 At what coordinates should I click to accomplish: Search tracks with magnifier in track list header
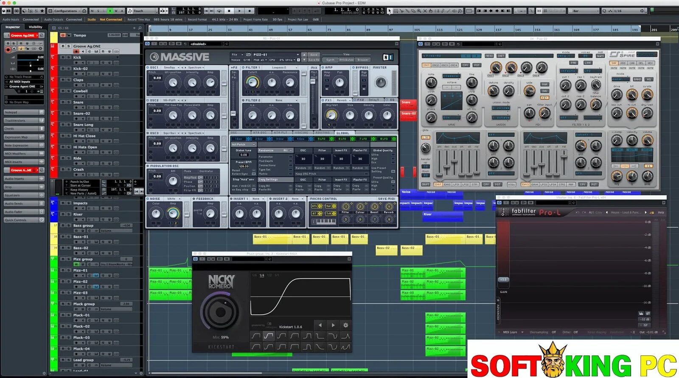[140, 28]
